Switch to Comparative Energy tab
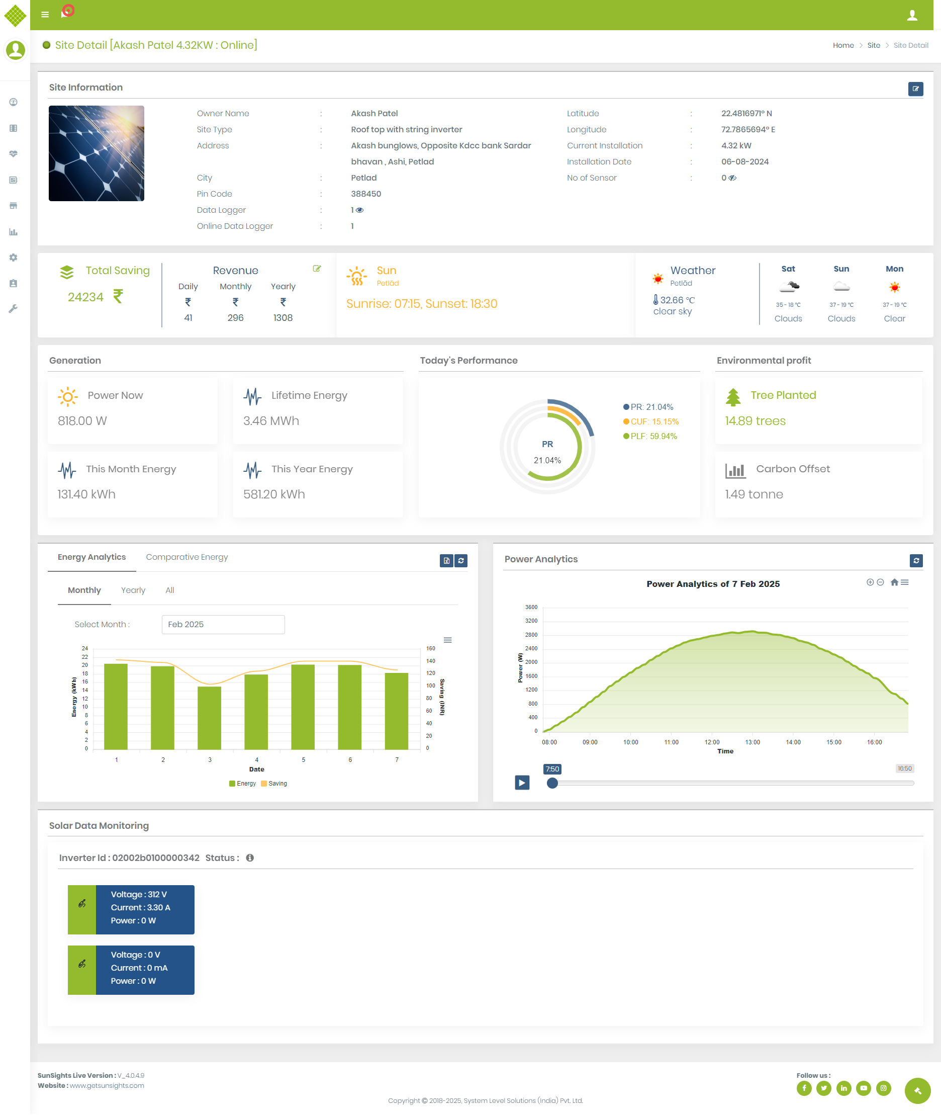 [x=186, y=557]
